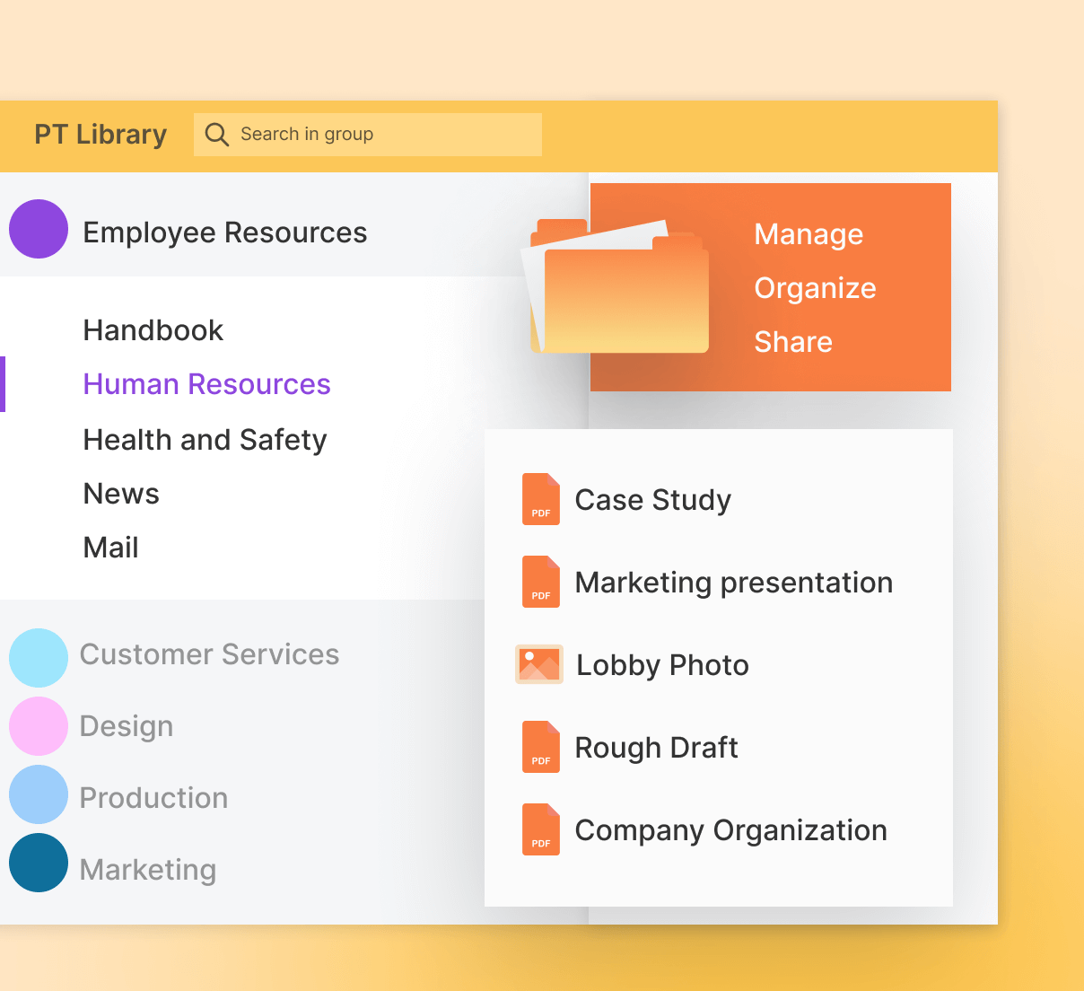Open the Case Study PDF icon
This screenshot has height=991, width=1084.
click(x=540, y=499)
